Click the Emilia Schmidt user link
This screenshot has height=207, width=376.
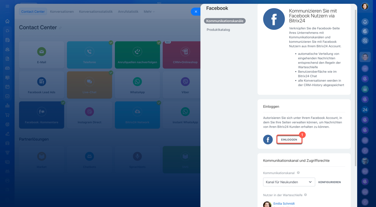coord(284,203)
